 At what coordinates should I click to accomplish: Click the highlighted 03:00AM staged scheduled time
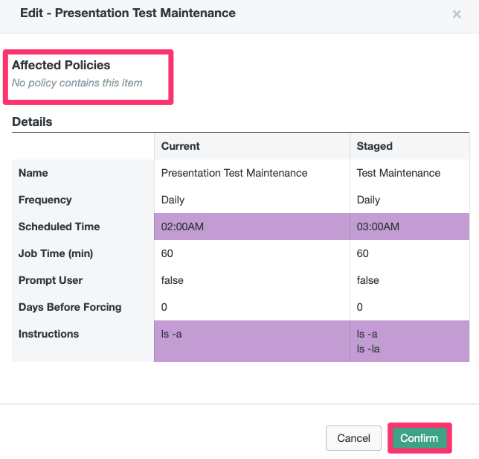pos(378,227)
